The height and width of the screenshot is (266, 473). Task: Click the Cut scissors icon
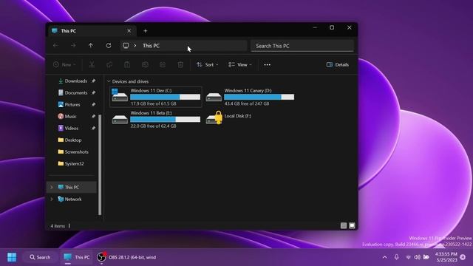[x=92, y=64]
